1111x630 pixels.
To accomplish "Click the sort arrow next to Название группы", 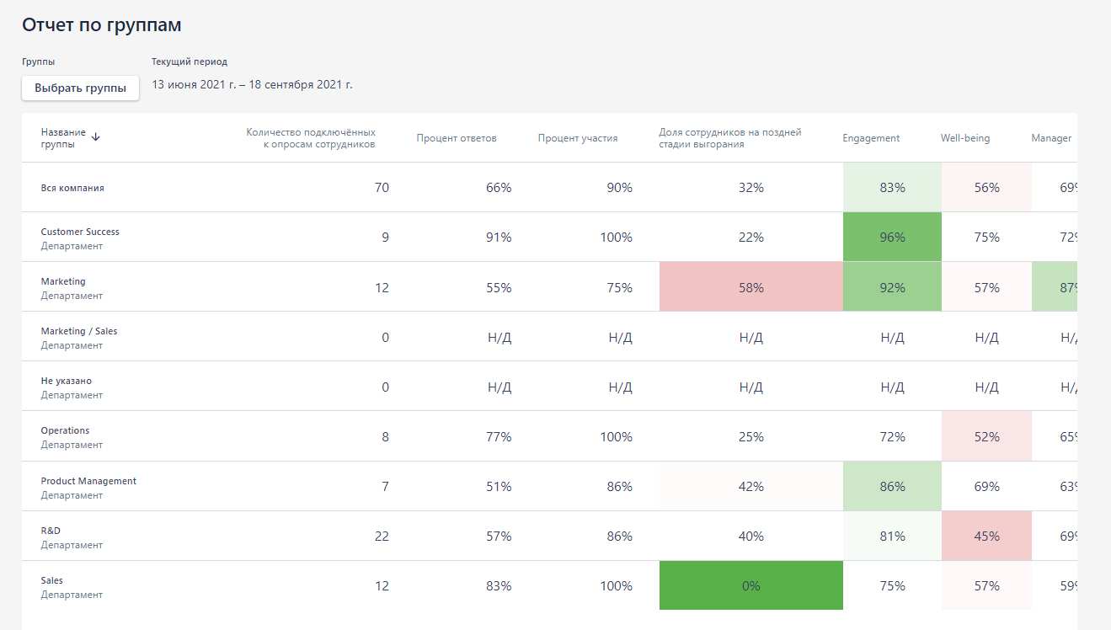I will coord(95,137).
